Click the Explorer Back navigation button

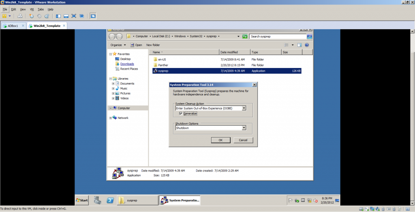(112, 36)
